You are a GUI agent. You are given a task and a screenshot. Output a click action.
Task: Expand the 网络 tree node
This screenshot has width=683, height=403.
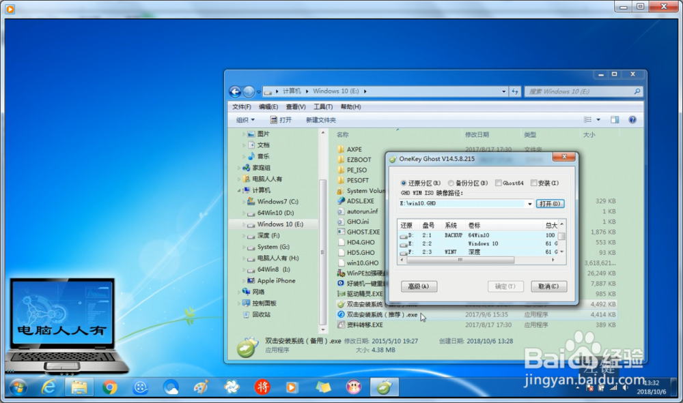[x=238, y=292]
